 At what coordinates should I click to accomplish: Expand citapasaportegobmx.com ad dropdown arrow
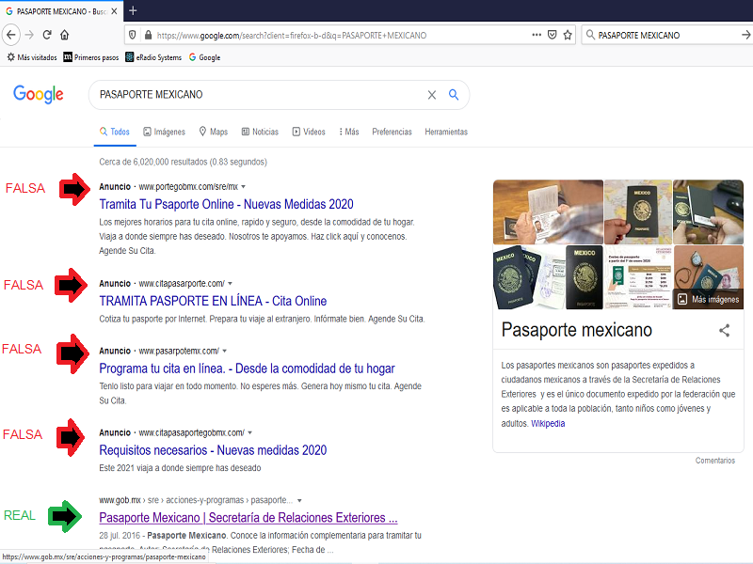point(249,433)
